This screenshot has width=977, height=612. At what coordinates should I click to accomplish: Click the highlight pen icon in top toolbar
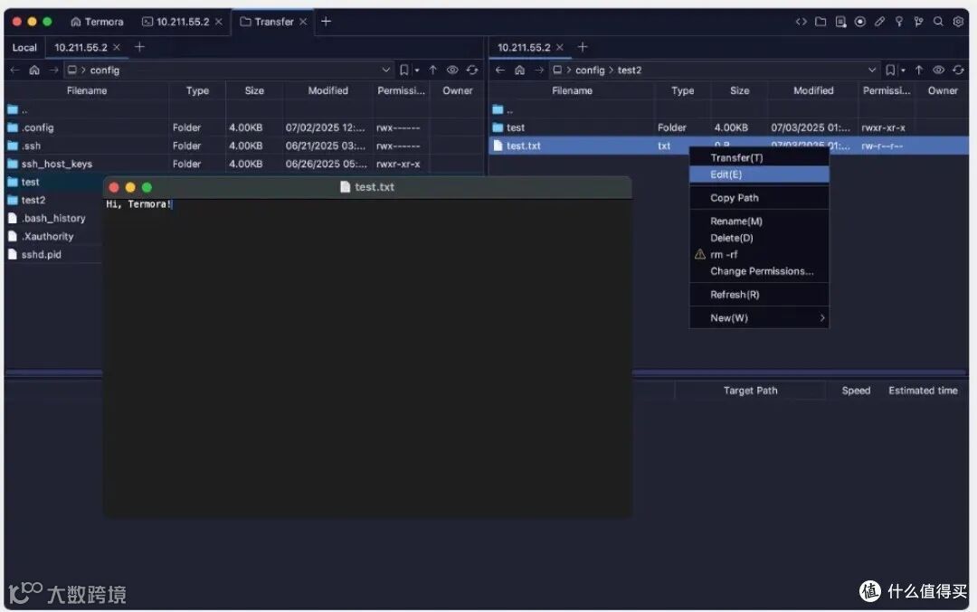pyautogui.click(x=879, y=22)
